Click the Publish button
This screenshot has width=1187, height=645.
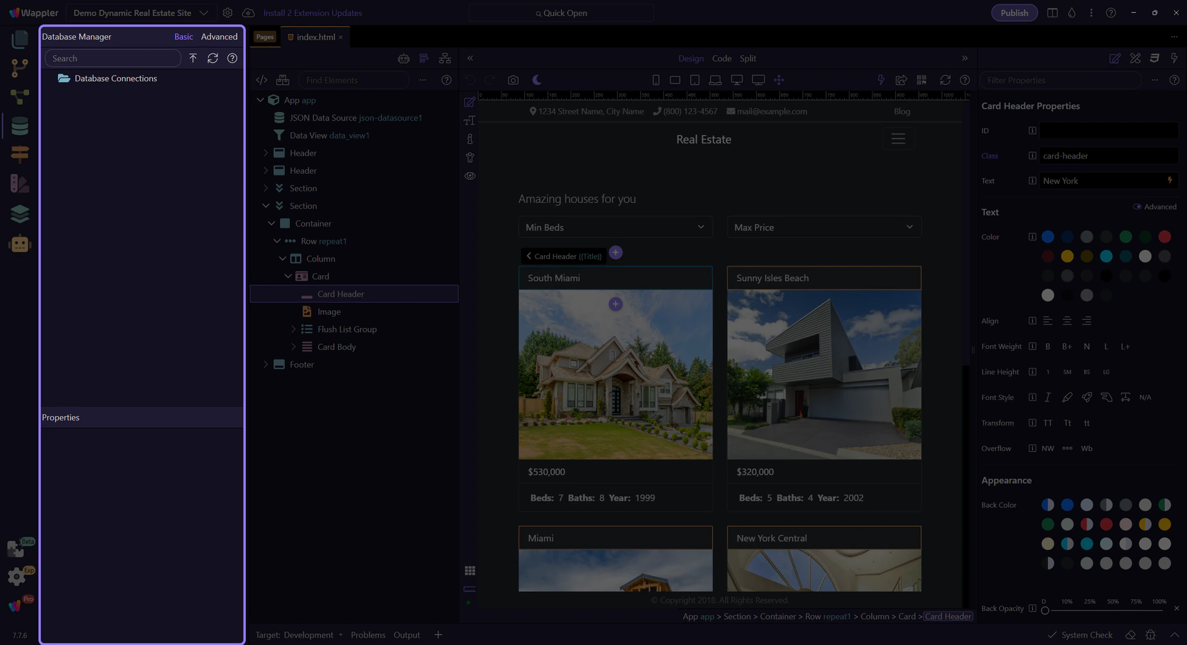(x=1014, y=13)
